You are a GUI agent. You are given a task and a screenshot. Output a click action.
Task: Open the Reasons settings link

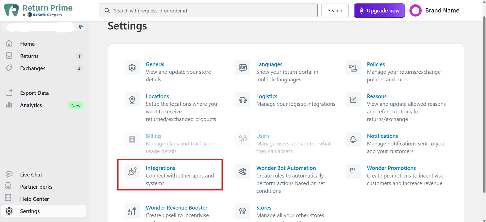click(x=377, y=96)
